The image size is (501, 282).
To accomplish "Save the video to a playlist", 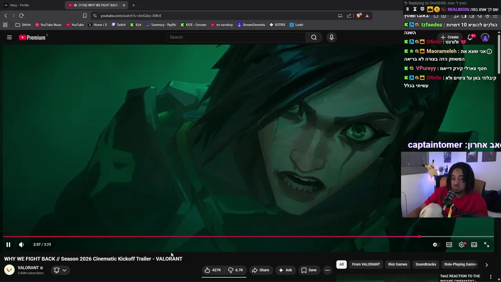I will tap(308, 270).
